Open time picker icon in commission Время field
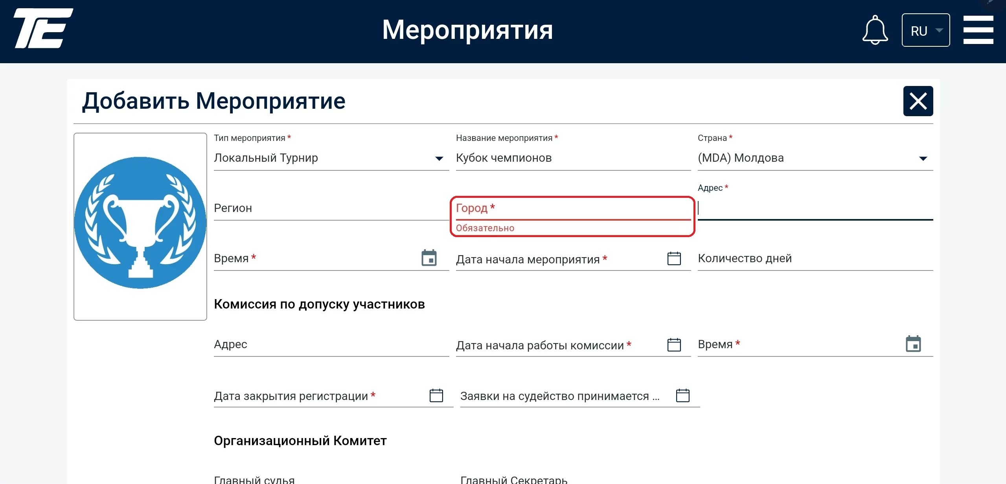The image size is (1006, 484). (x=913, y=344)
